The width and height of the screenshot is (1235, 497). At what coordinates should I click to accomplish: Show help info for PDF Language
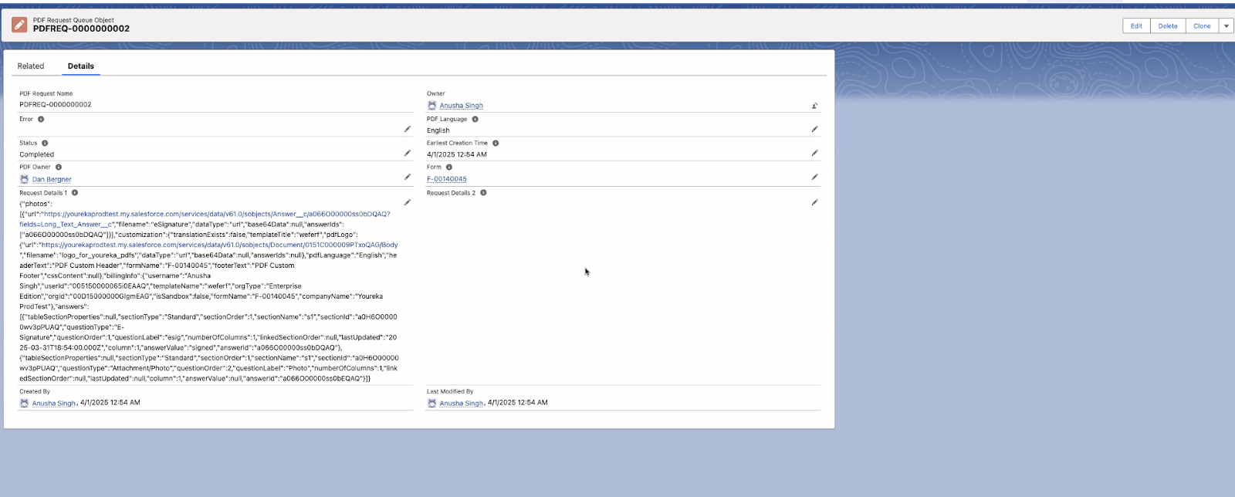click(x=475, y=119)
